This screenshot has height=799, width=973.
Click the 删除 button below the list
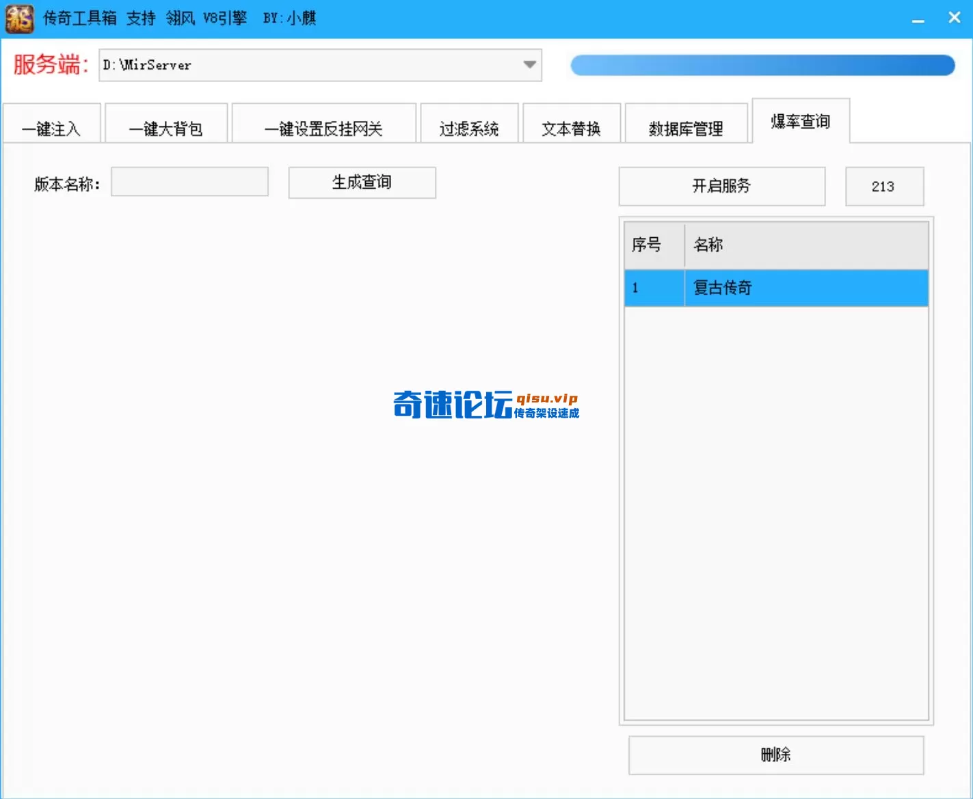pyautogui.click(x=776, y=755)
